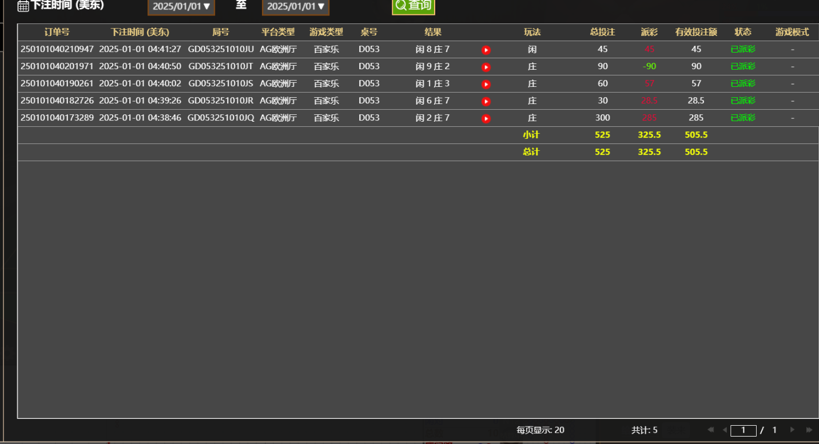Sort by the 总投注 column header
The width and height of the screenshot is (819, 444).
click(602, 33)
